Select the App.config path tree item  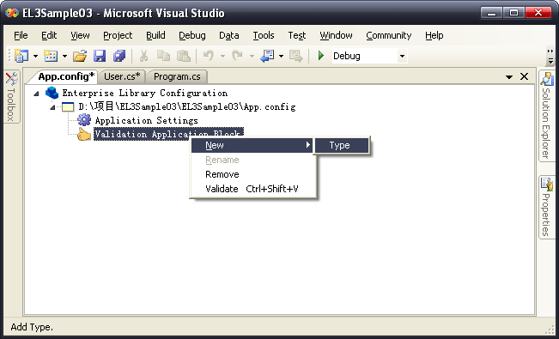coord(187,106)
